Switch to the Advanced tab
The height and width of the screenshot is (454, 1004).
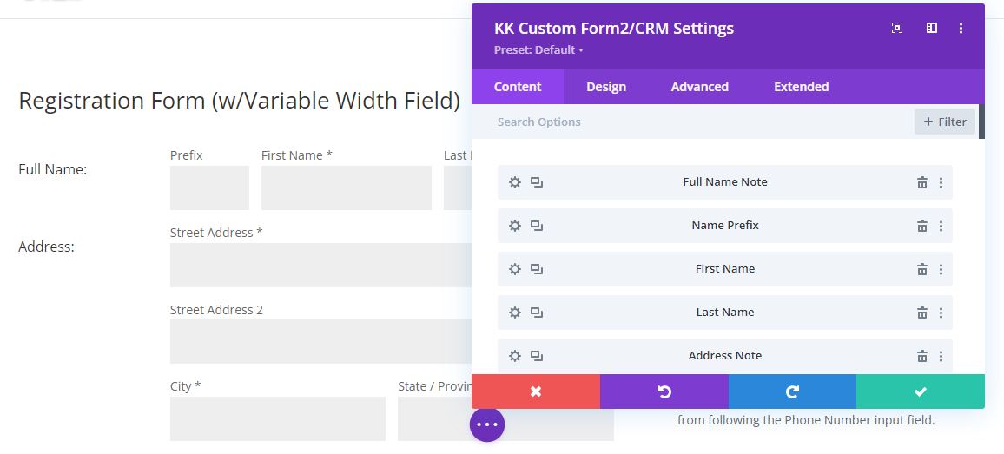click(x=699, y=87)
